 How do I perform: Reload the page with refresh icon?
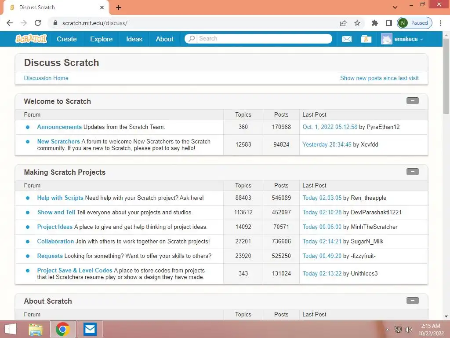38,23
